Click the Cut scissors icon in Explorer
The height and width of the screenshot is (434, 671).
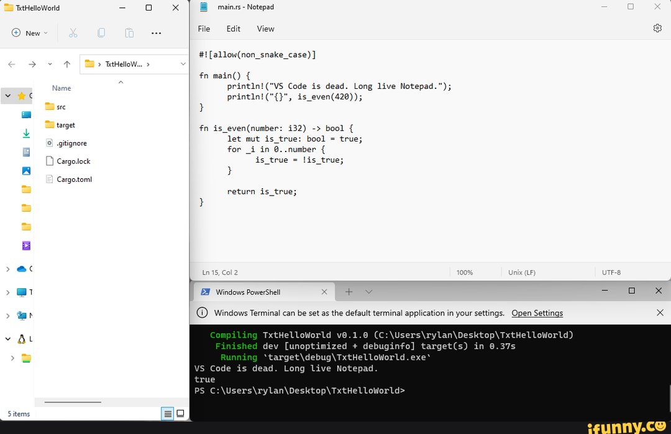73,33
